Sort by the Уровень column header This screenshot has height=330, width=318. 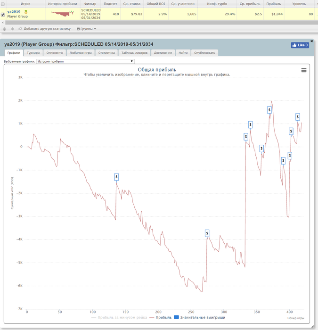[299, 4]
